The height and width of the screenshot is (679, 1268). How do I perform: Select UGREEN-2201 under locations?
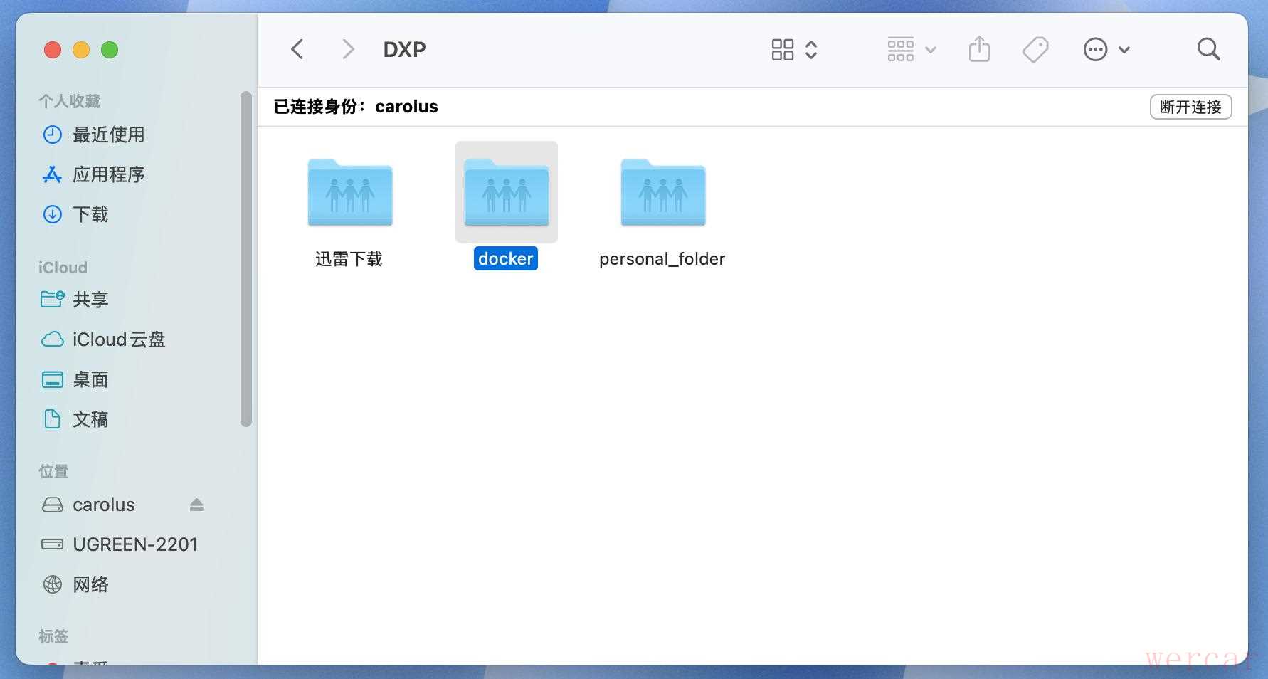click(x=134, y=544)
